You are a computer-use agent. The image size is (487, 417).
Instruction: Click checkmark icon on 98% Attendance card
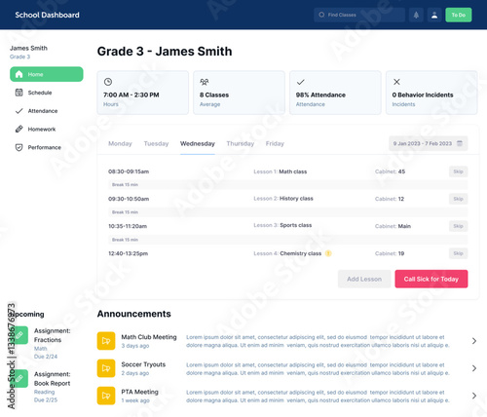coord(301,82)
